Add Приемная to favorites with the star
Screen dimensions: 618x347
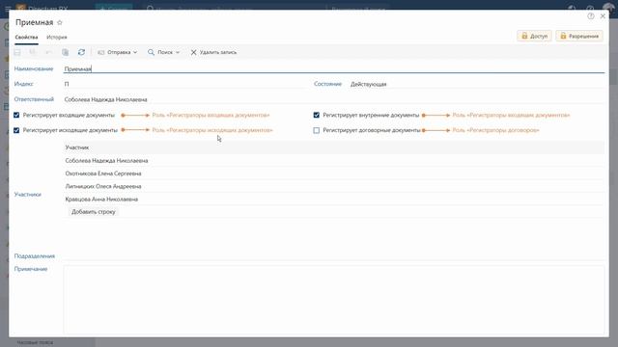click(60, 23)
